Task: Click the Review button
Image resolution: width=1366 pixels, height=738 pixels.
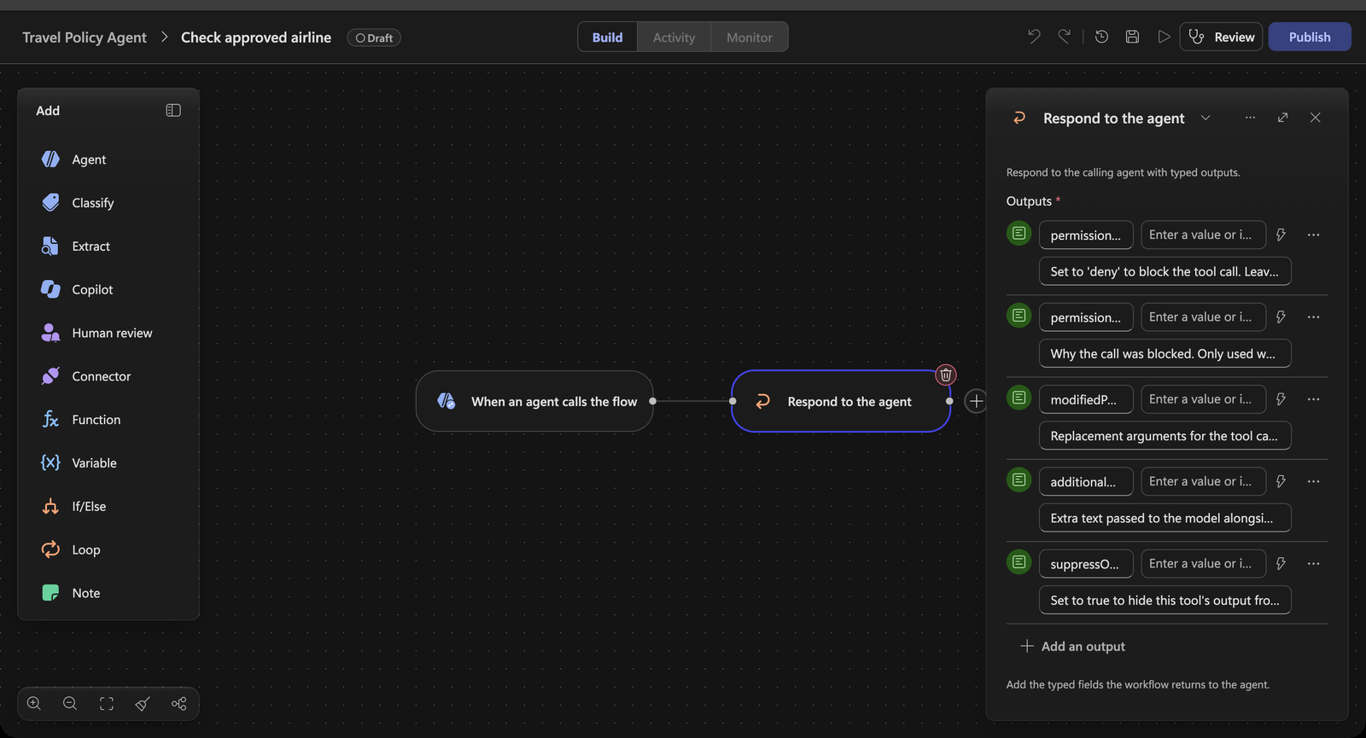Action: (1221, 37)
